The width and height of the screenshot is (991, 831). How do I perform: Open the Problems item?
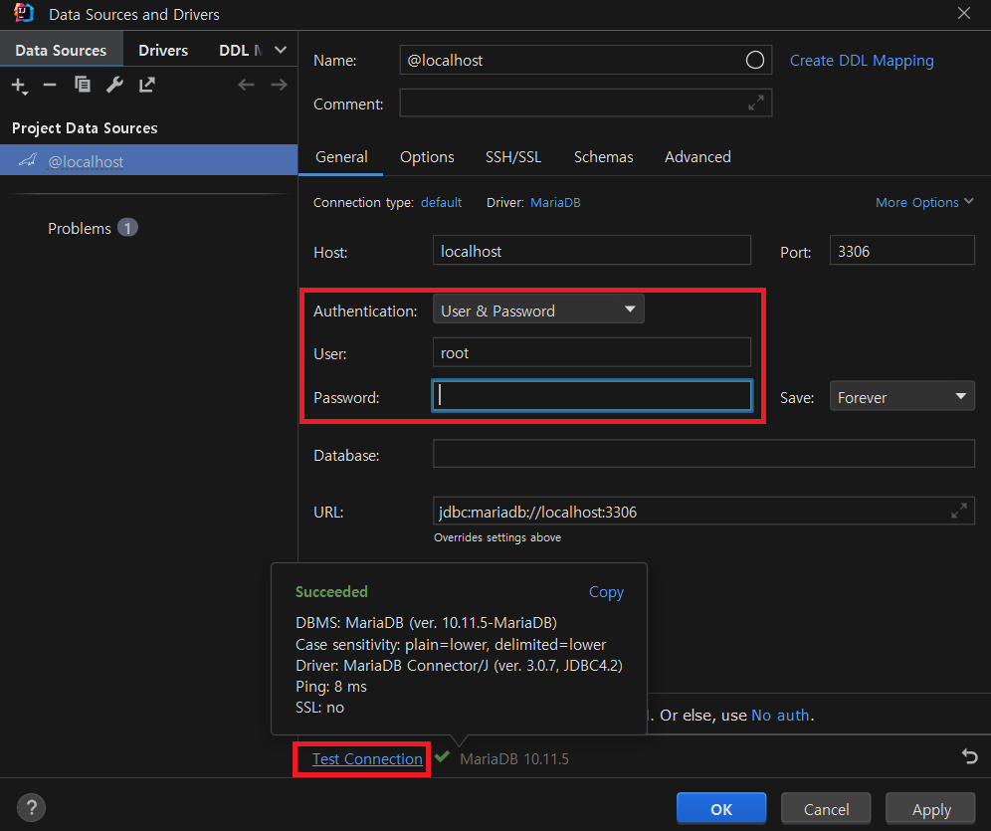pos(93,228)
